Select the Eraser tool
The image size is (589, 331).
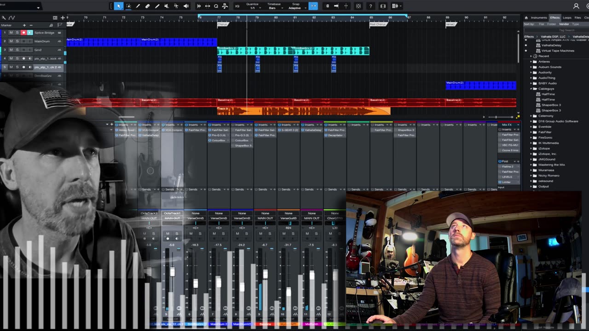(147, 6)
